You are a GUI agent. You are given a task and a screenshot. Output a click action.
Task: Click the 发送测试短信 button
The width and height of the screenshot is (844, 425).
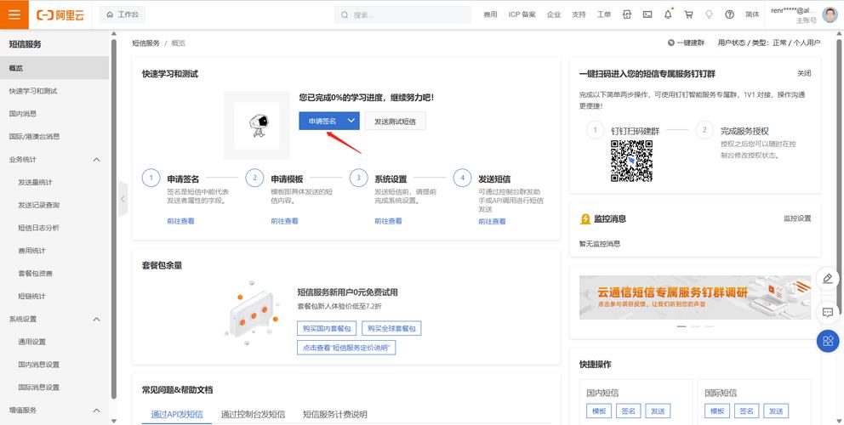(395, 121)
